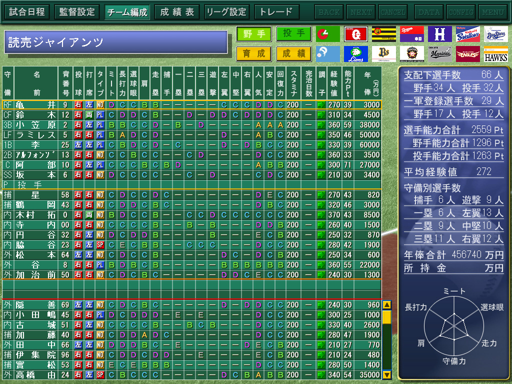The image size is (512, 384).
Task: Click the SP type badge on 高橋由's row
Action: (100, 375)
